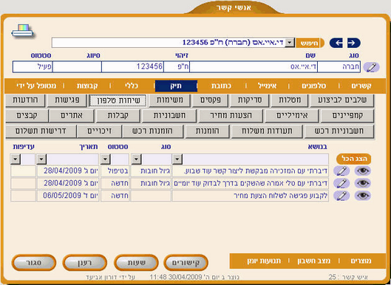Viewport: 391px width, 285px height.
Task: Open תעודות משלוח section
Action: (x=267, y=131)
